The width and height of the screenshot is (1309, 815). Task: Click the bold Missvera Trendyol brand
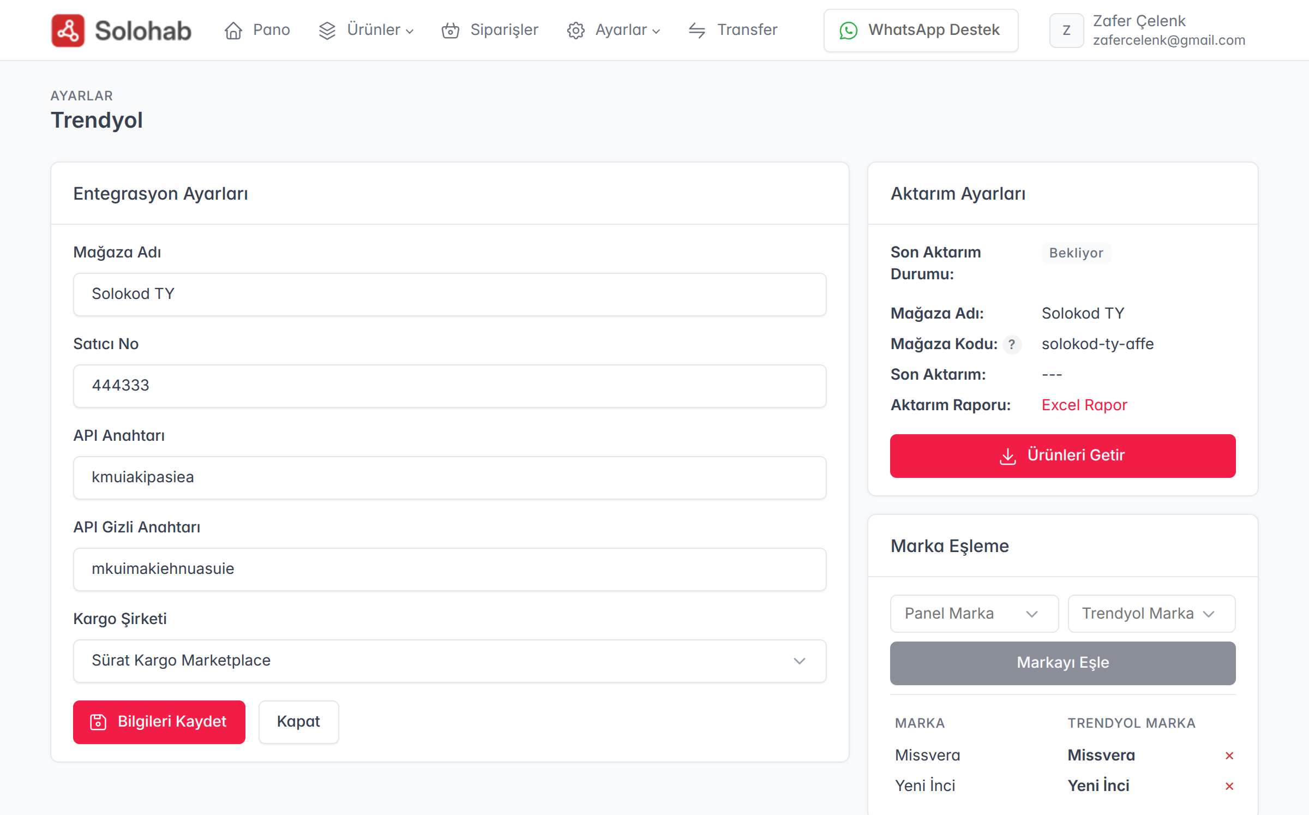pos(1101,756)
